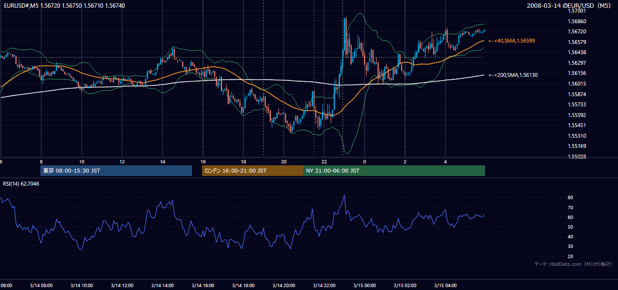618x290 pixels.
Task: Select the NY 21:00-06:00 JST session bar
Action: pos(394,171)
